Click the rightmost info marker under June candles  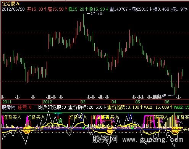click(179, 97)
